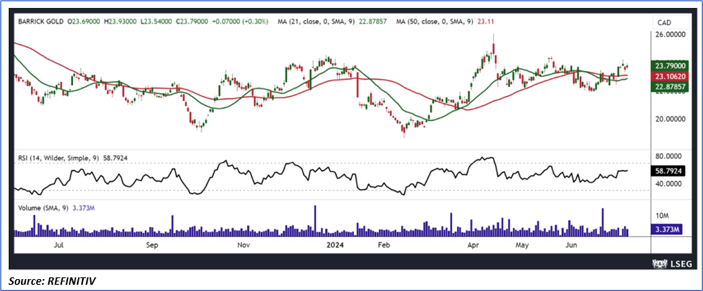Screen dimensions: 703x291
Task: Click the Nov time axis label
Action: click(243, 245)
